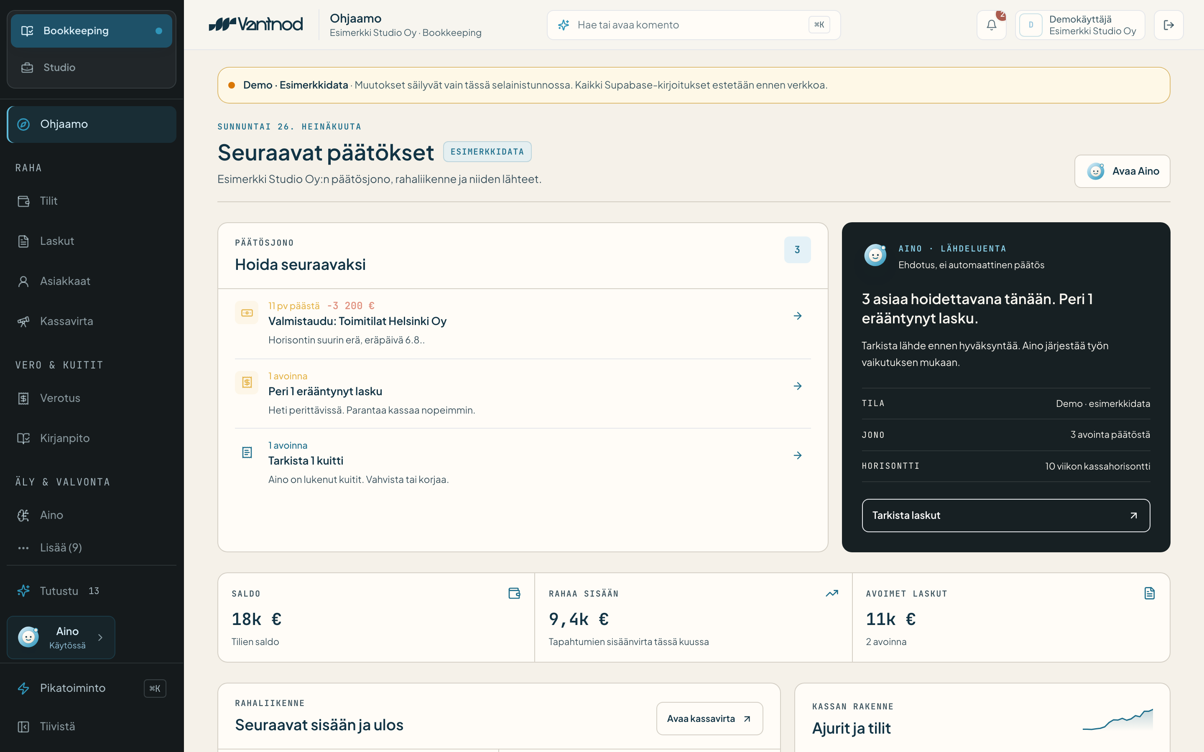
Task: Launch Pikatoiminto quick action
Action: pyautogui.click(x=92, y=688)
